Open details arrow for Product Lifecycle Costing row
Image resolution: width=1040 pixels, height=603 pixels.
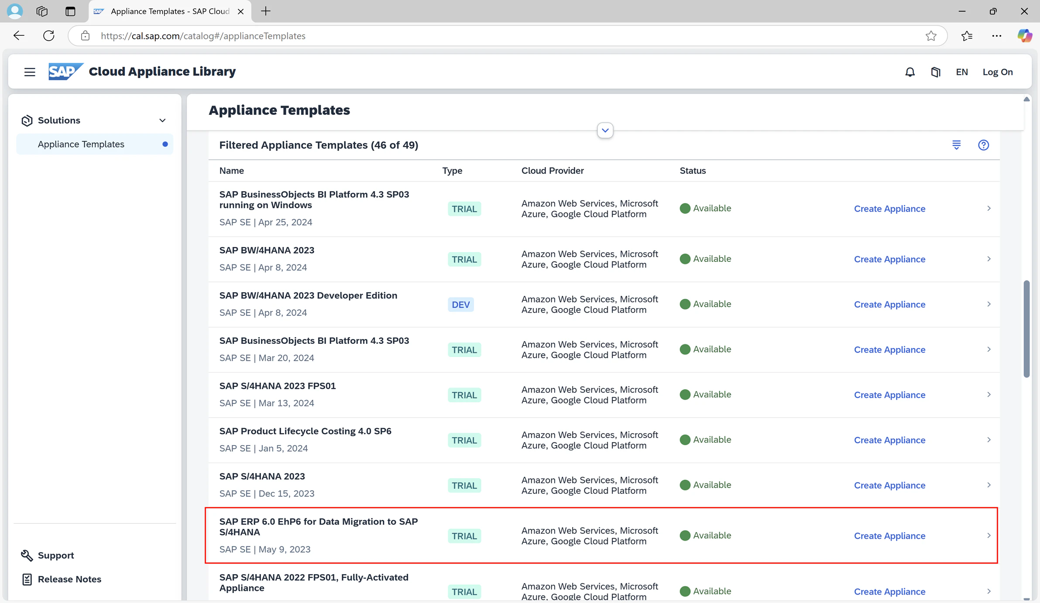(989, 440)
